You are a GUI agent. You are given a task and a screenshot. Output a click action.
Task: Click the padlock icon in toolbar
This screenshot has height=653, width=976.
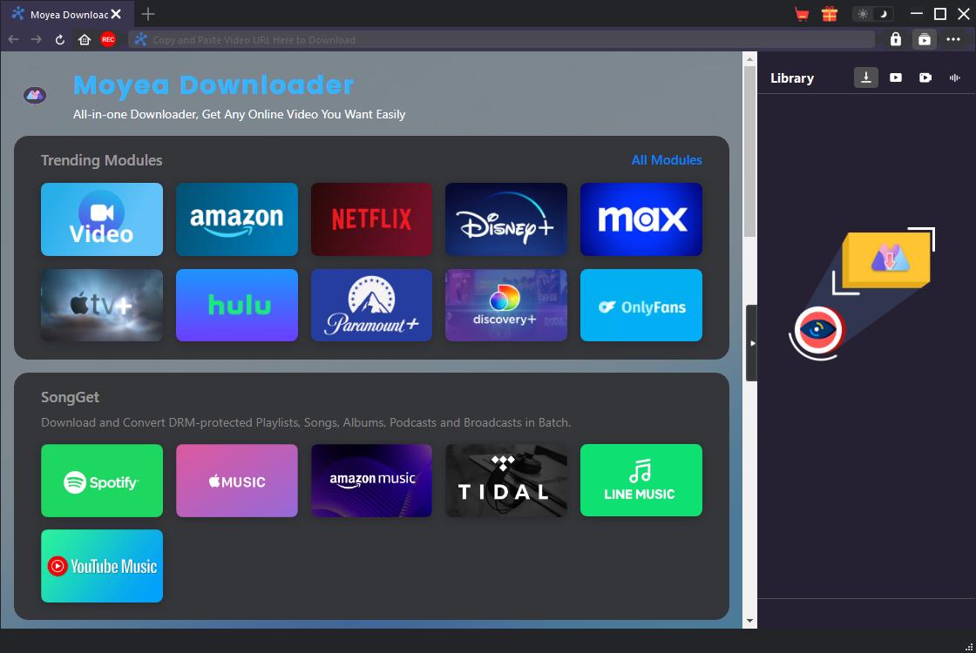click(x=895, y=39)
